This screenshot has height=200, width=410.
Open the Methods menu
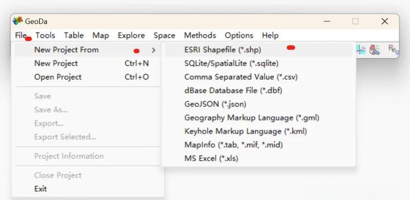point(200,35)
